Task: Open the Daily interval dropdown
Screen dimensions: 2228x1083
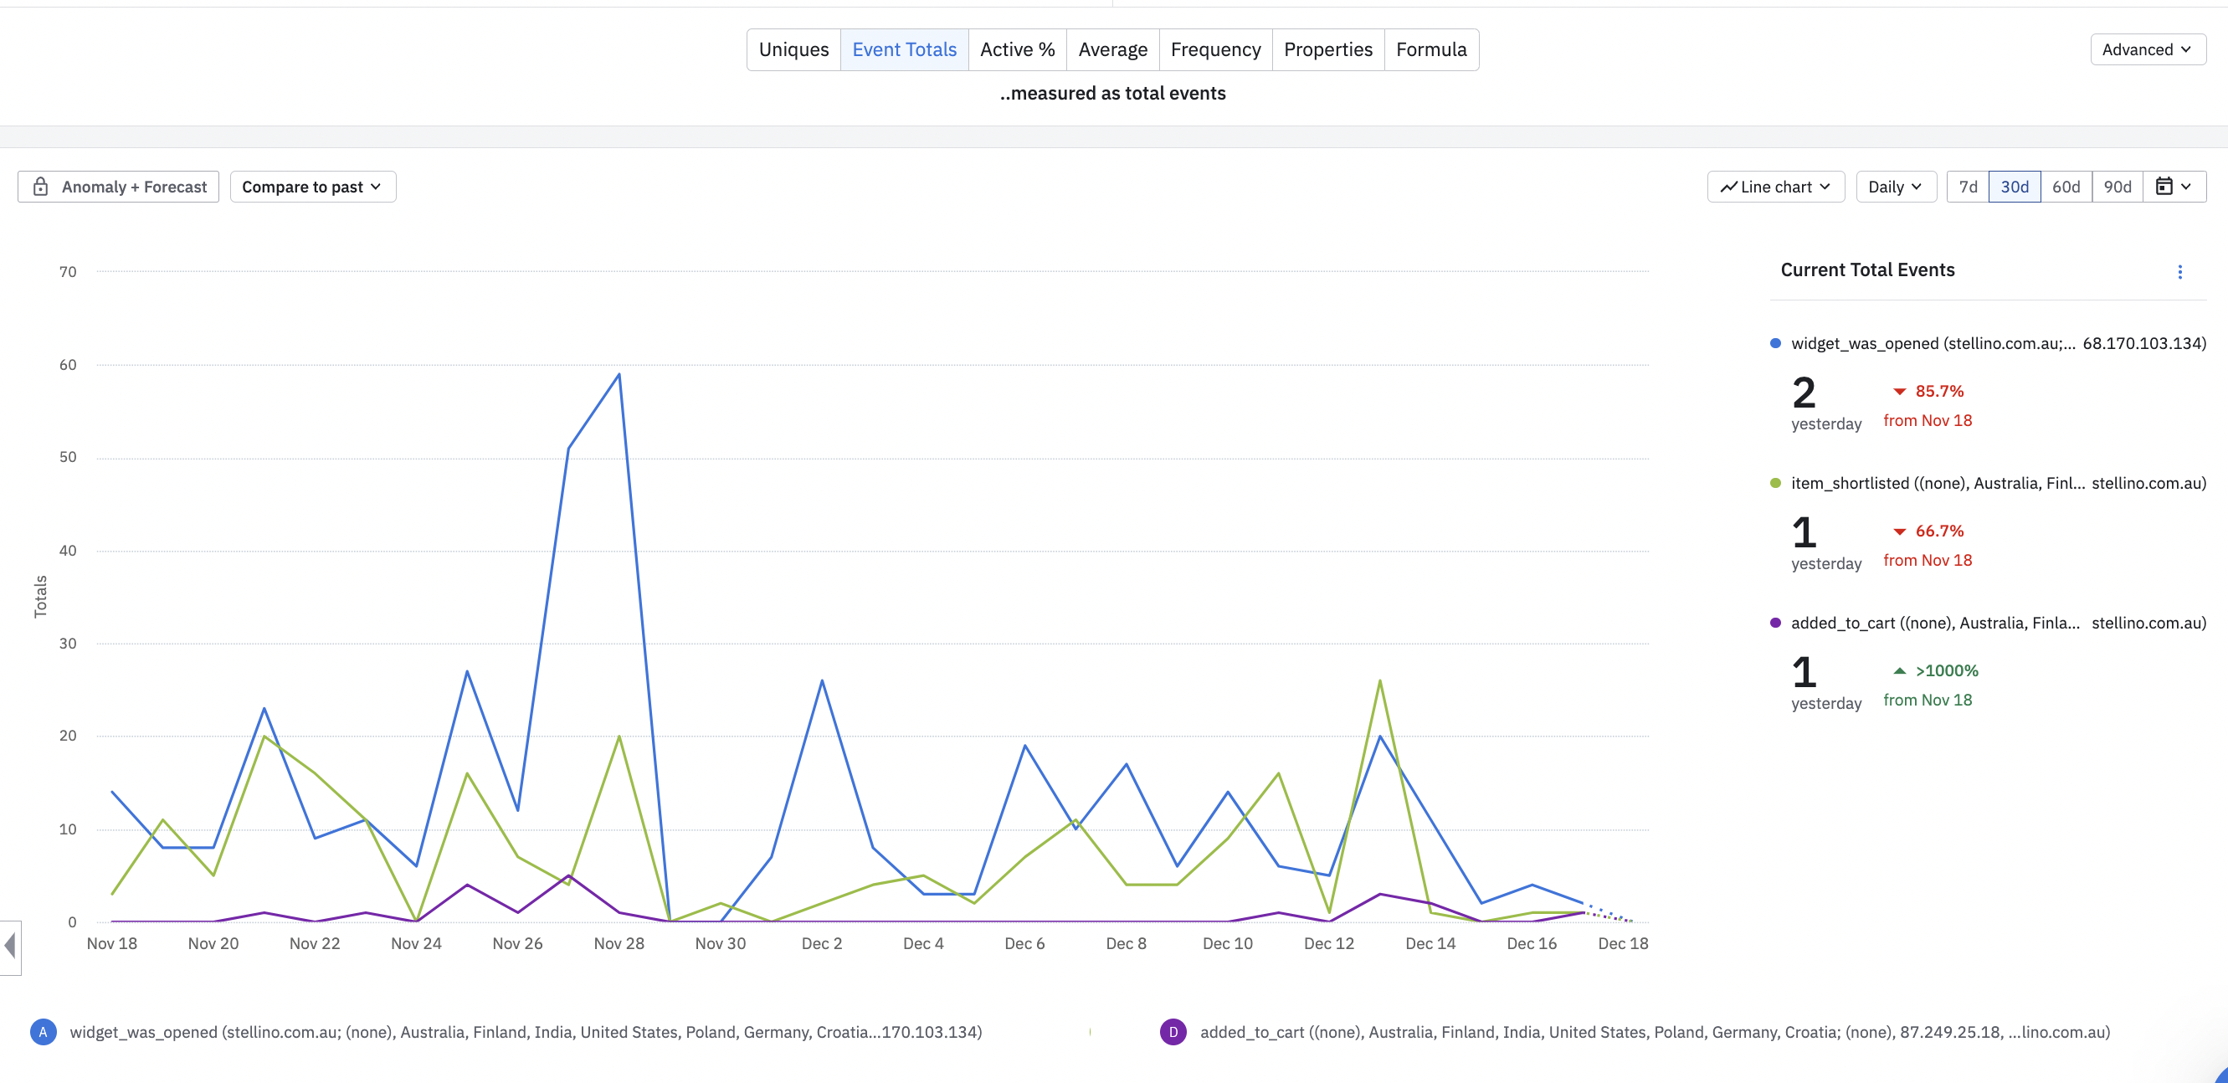Action: 1895,187
